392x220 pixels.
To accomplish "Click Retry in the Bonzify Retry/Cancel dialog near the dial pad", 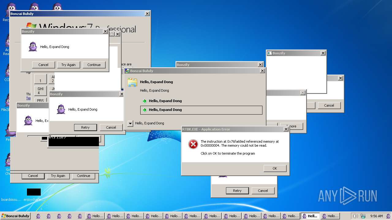I will pyautogui.click(x=85, y=127).
